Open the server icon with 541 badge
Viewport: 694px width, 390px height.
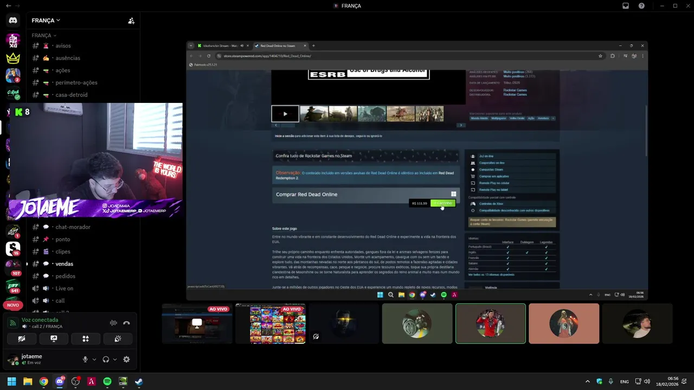click(x=13, y=285)
